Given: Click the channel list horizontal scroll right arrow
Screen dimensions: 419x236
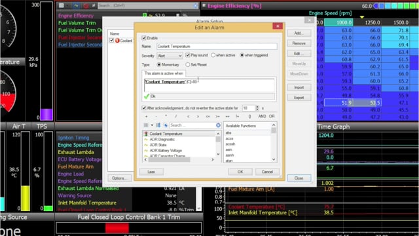Looking at the screenshot, I should pyautogui.click(x=213, y=160).
